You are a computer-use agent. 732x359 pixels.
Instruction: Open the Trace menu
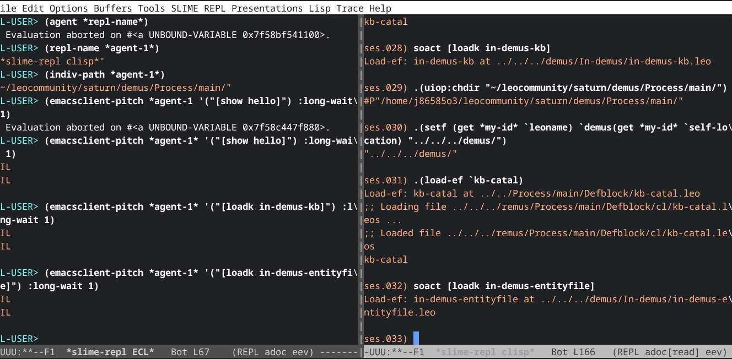pyautogui.click(x=350, y=8)
